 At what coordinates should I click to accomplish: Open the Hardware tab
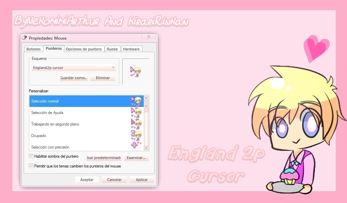[x=131, y=49]
